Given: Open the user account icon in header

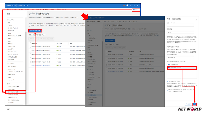Looking at the screenshot, I should (130, 5).
